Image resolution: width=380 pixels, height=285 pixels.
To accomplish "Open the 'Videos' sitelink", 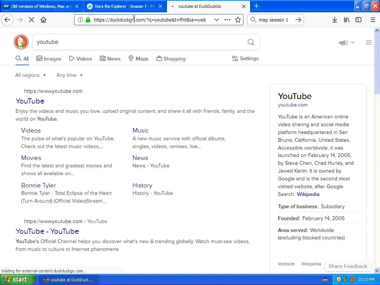I will [31, 130].
